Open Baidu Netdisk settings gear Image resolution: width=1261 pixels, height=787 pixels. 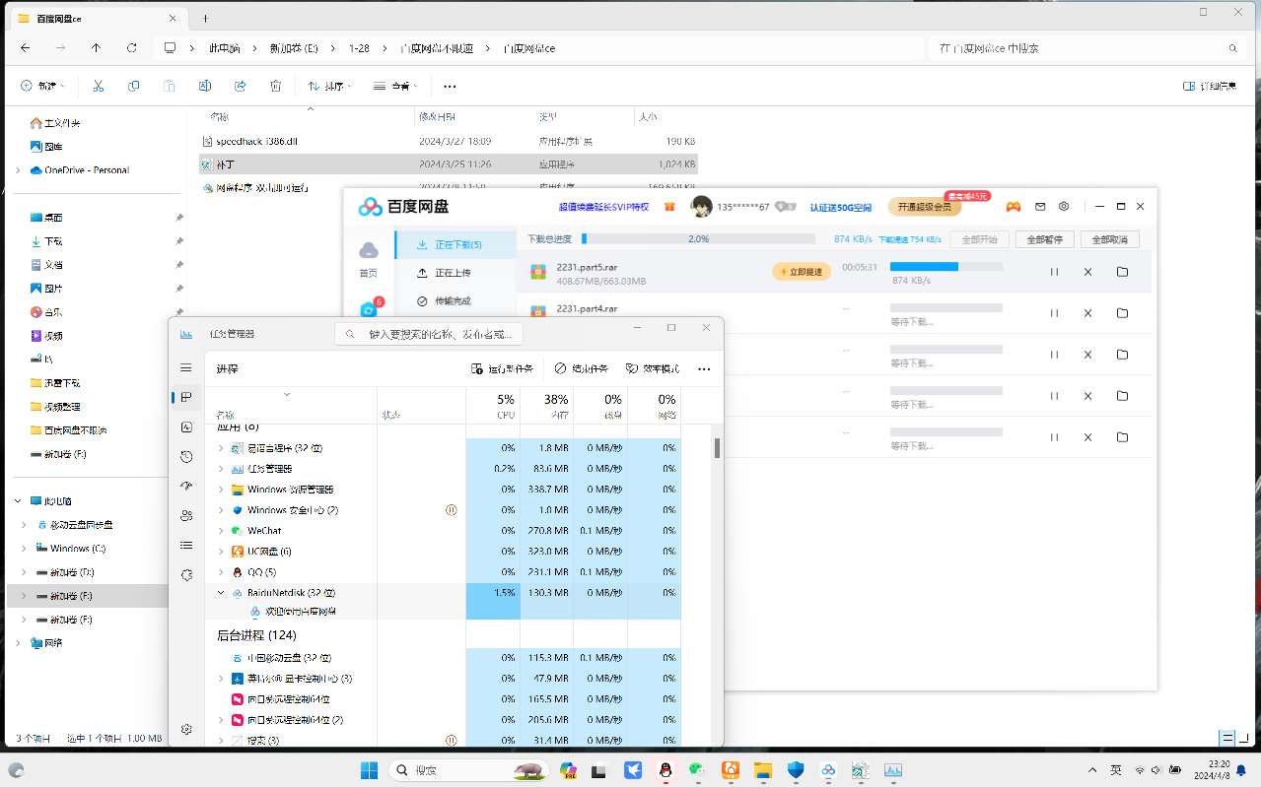click(x=1064, y=207)
